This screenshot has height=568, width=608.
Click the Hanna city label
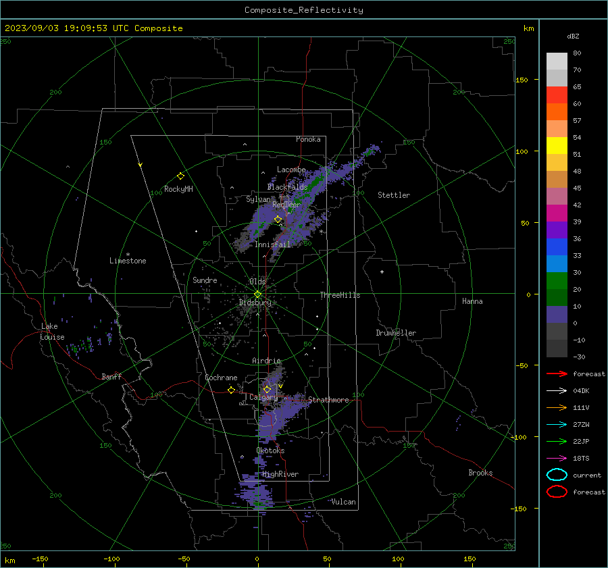pyautogui.click(x=472, y=301)
